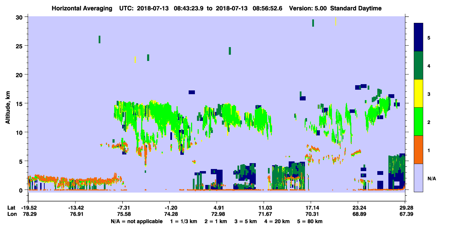
Task: Click the longitude value 71.67
Action: [264, 214]
